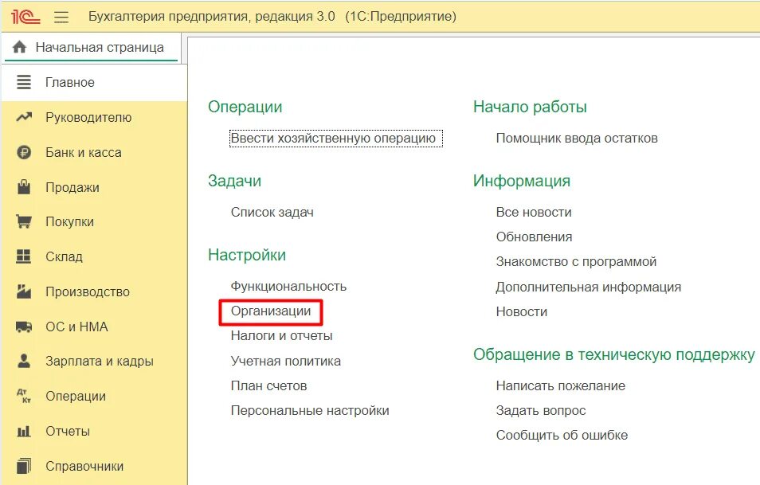This screenshot has width=760, height=485.
Task: Click the Бухгалтерия предприятия title text
Action: coord(272,17)
